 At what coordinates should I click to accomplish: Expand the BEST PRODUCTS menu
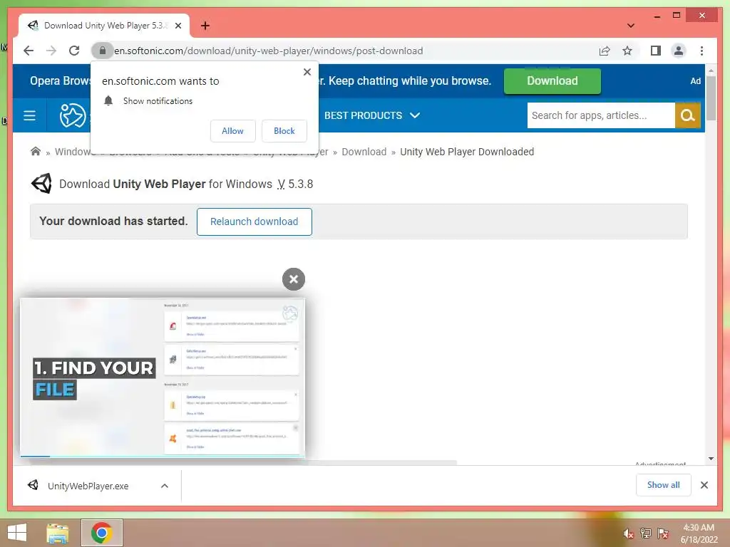coord(372,115)
